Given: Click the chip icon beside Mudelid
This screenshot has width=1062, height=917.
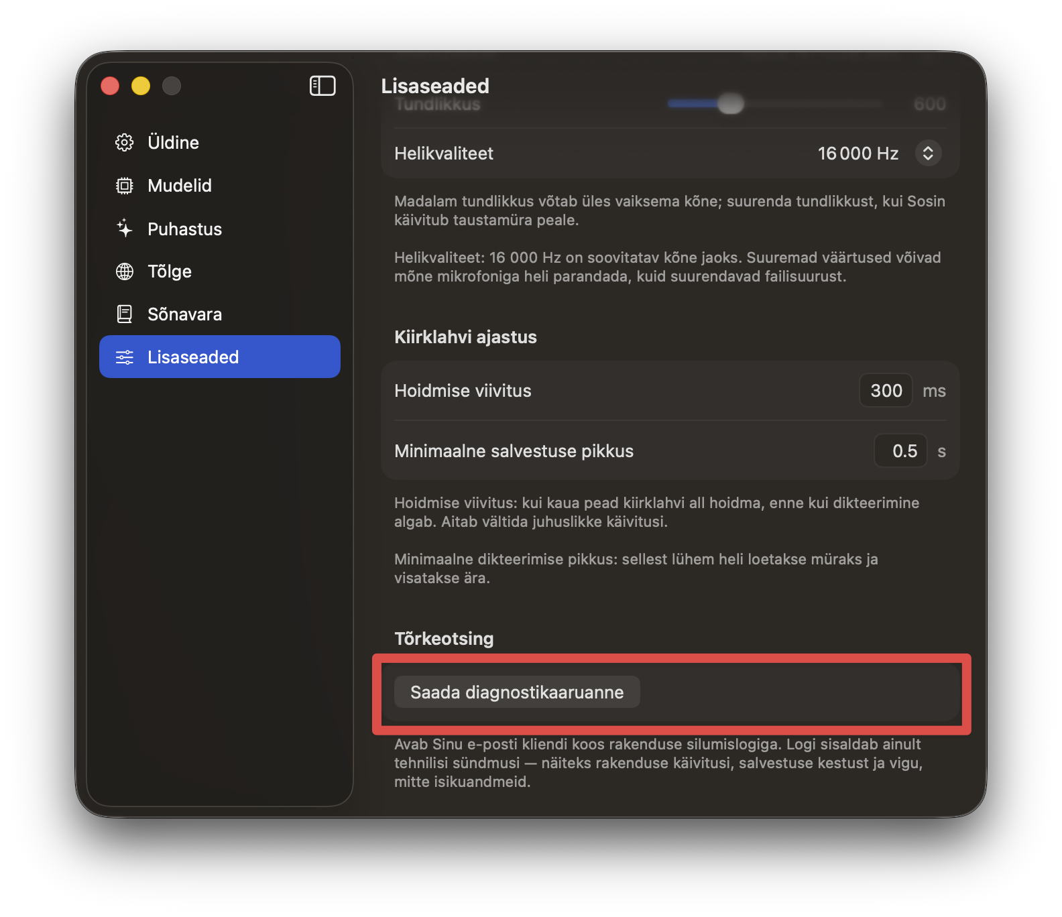Looking at the screenshot, I should [125, 186].
